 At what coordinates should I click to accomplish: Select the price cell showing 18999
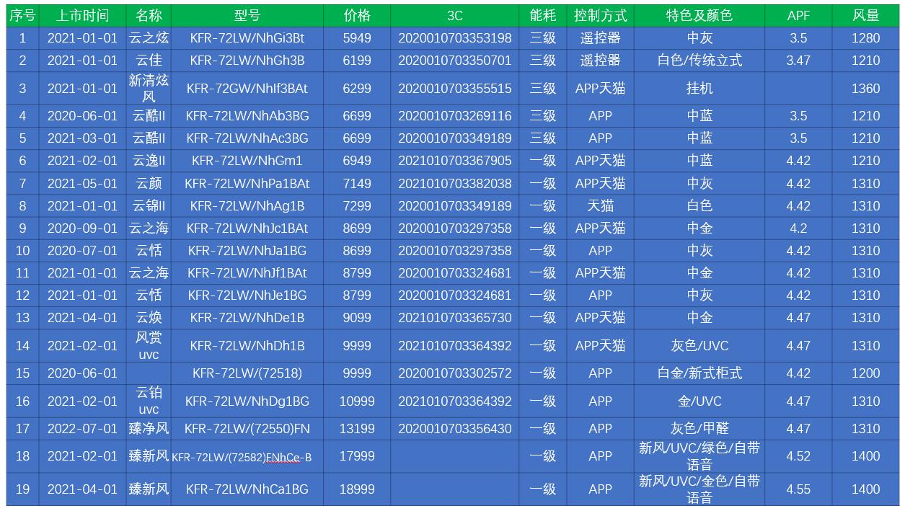[356, 489]
